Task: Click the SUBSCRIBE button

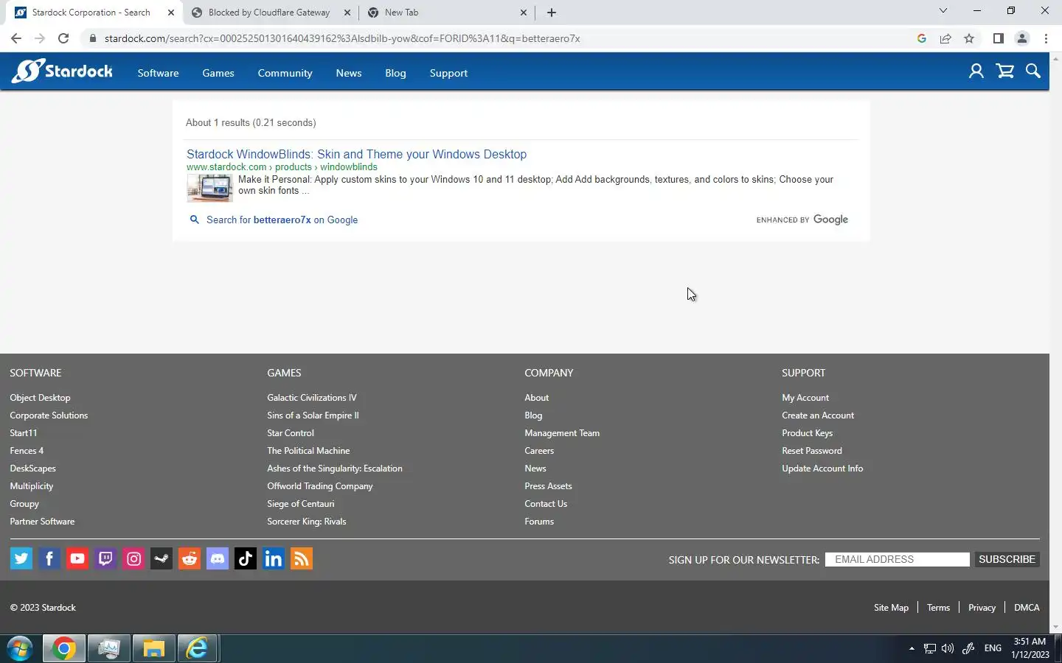Action: click(x=1007, y=559)
